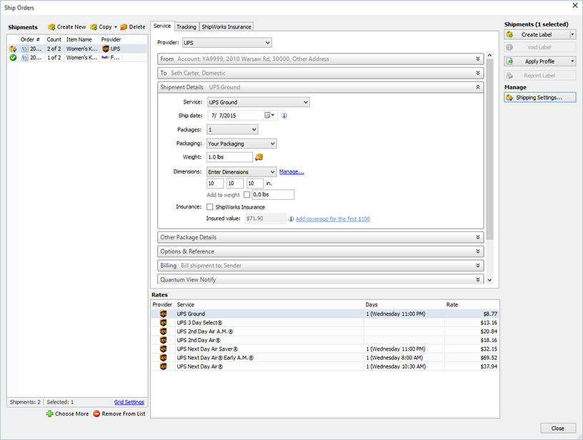Viewport: 583px width, 440px height.
Task: Click the third dimension field
Action: click(255, 184)
